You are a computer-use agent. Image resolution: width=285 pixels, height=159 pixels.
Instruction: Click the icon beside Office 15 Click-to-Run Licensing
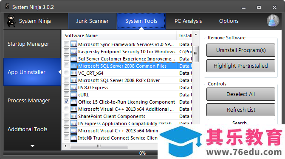pyautogui.click(x=73, y=101)
